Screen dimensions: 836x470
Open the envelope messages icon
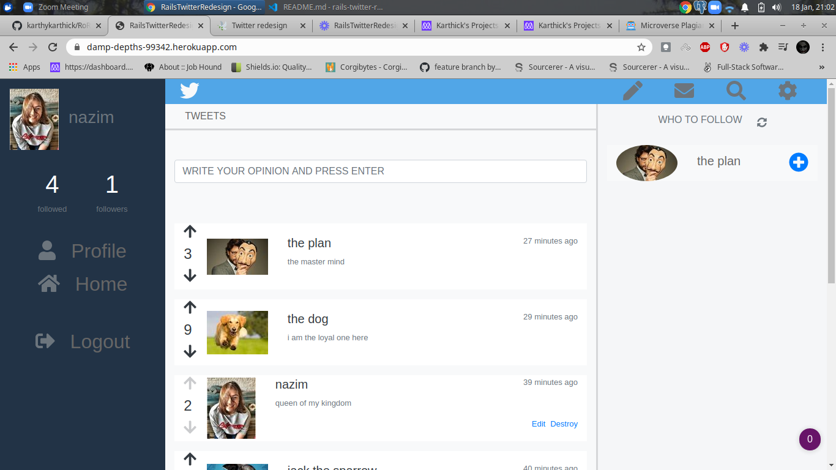(684, 91)
